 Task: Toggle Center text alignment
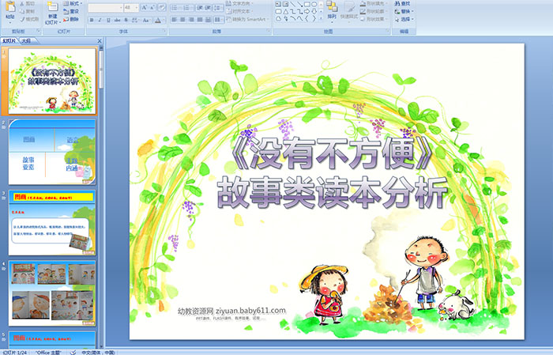[182, 20]
